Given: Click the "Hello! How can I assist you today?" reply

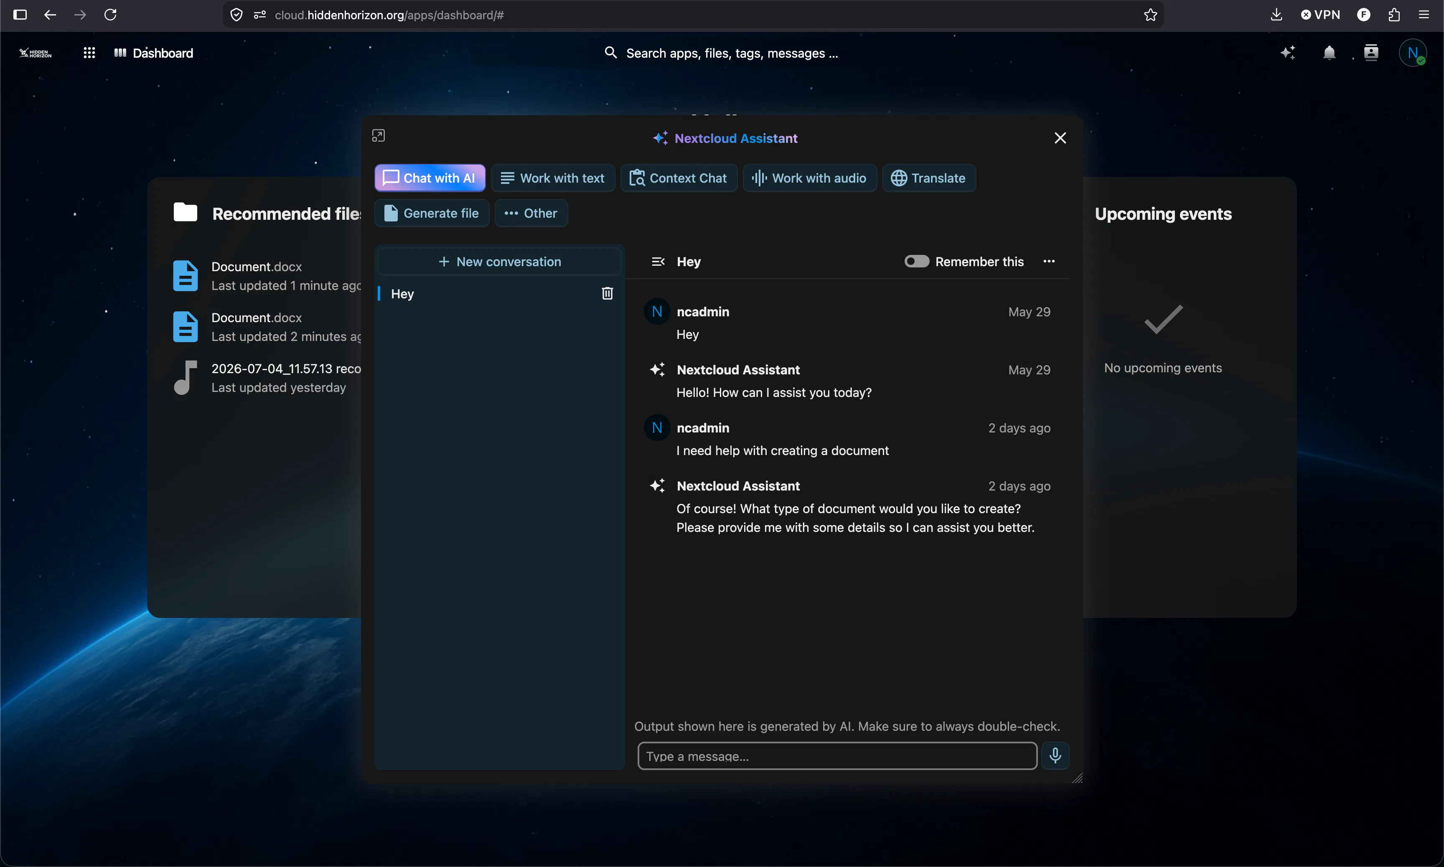Looking at the screenshot, I should 773,393.
